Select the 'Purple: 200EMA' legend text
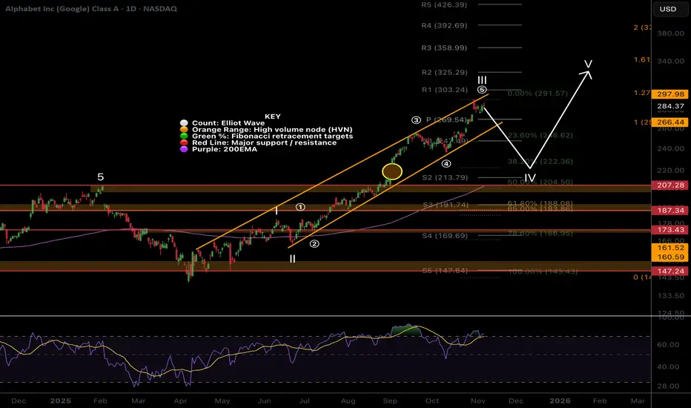The height and width of the screenshot is (408, 691). tap(225, 150)
